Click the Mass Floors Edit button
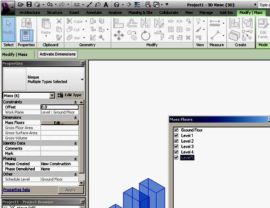The width and height of the screenshot is (270, 208). click(59, 123)
